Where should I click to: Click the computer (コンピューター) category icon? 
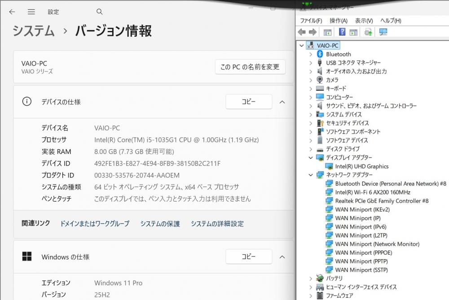click(x=320, y=97)
